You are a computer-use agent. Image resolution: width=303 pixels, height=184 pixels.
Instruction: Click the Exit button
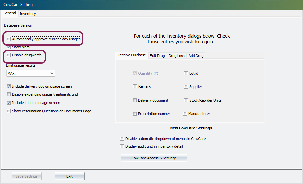pos(69,176)
